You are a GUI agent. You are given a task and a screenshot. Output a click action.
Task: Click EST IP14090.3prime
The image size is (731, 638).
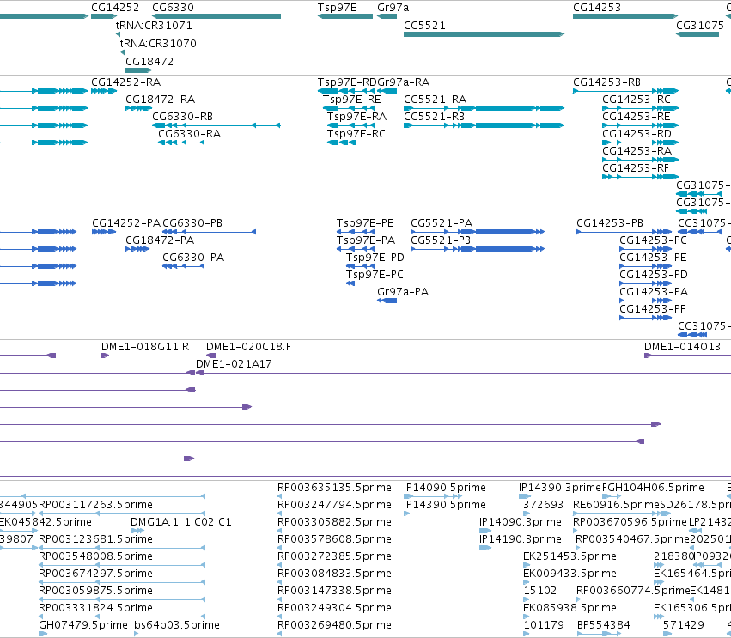pyautogui.click(x=521, y=522)
